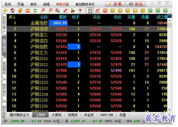Screen dimensions: 178x127
Task: Sort by the 最新 column header
Action: [63, 17]
